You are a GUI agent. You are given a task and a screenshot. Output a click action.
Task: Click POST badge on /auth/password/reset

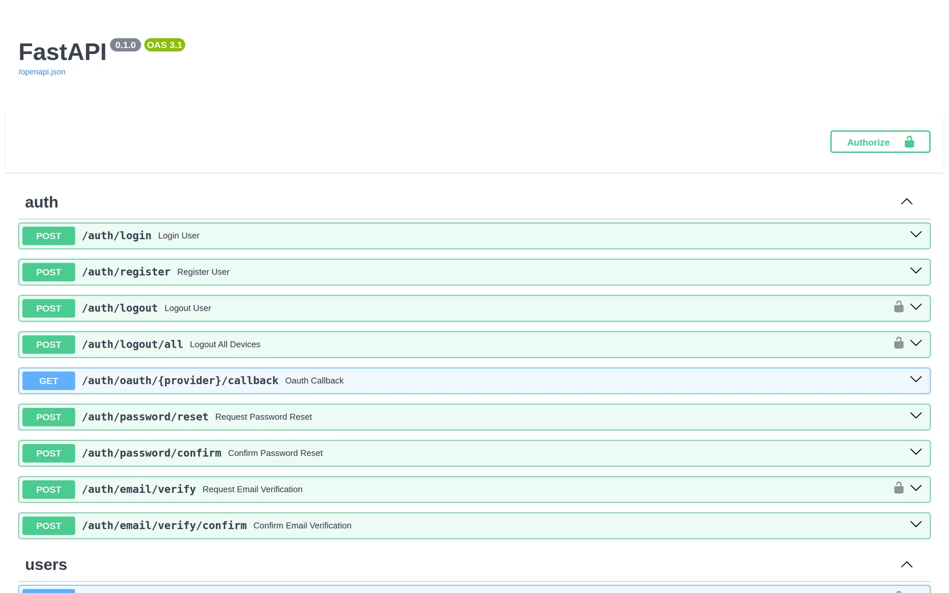(x=49, y=417)
